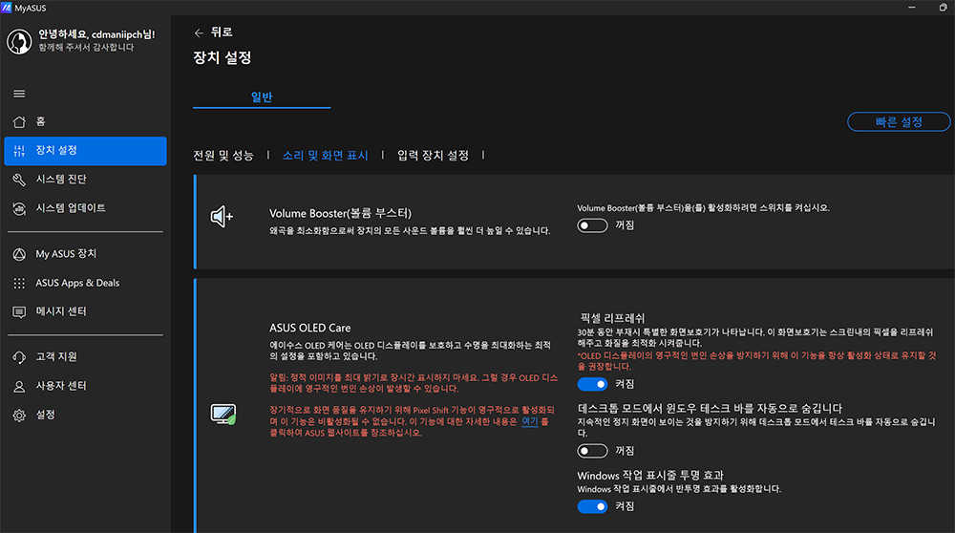Click the ASUS OLED Care heading
Image resolution: width=955 pixels, height=533 pixels.
point(310,328)
